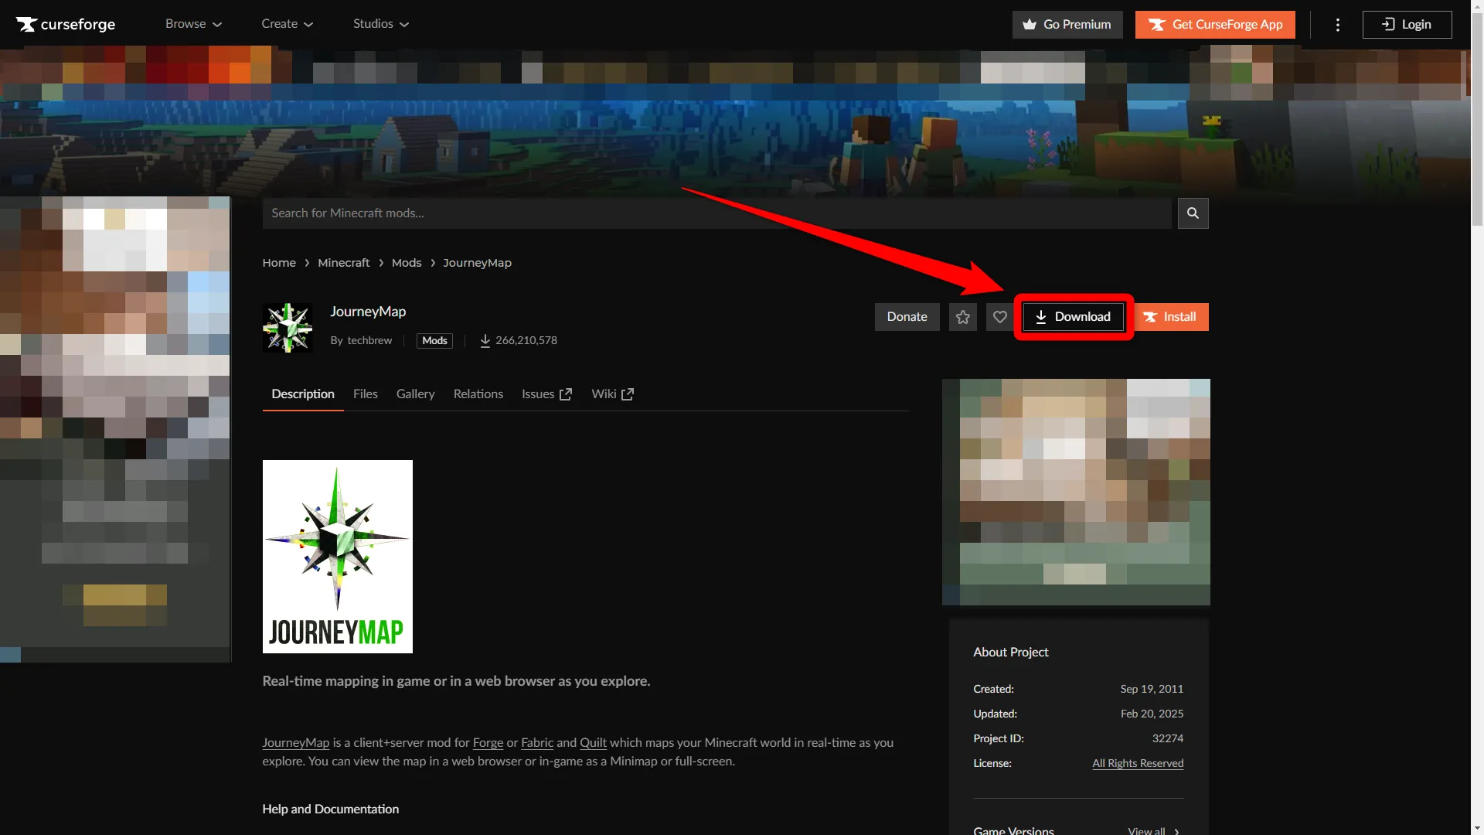
Task: Click the Created date Sep 19, 2011
Action: click(x=1152, y=689)
